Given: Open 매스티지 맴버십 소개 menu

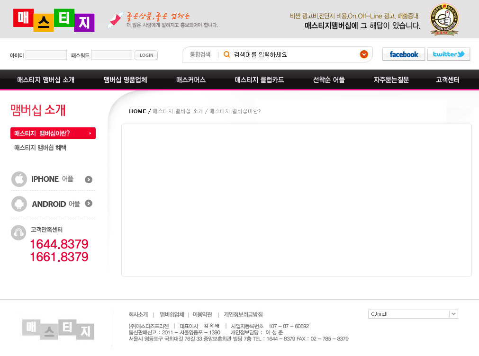Looking at the screenshot, I should pos(46,80).
